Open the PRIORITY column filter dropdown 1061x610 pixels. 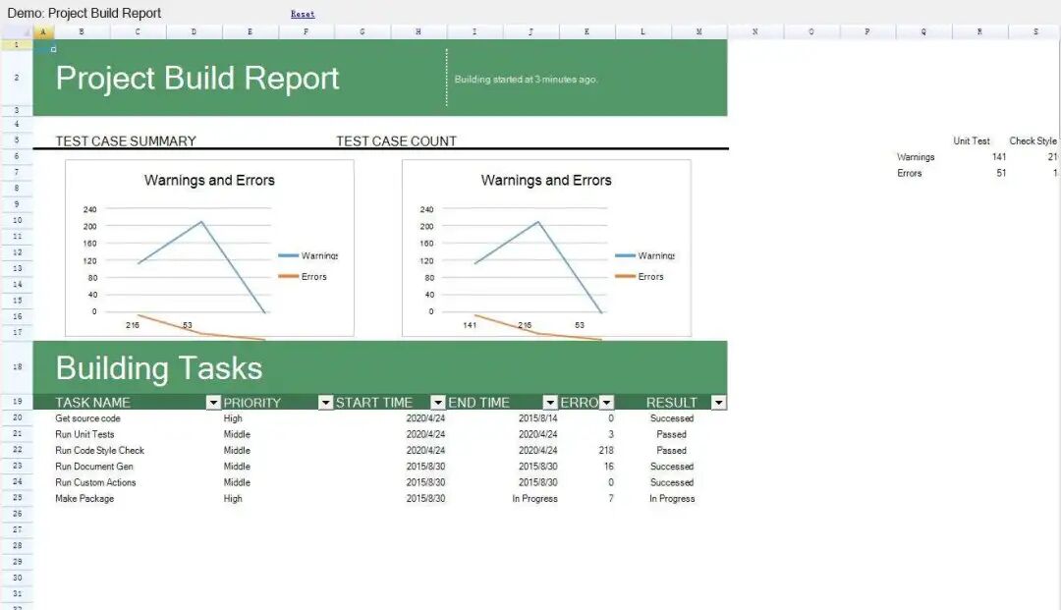point(325,403)
